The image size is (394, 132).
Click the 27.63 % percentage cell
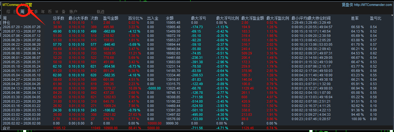click(x=134, y=114)
